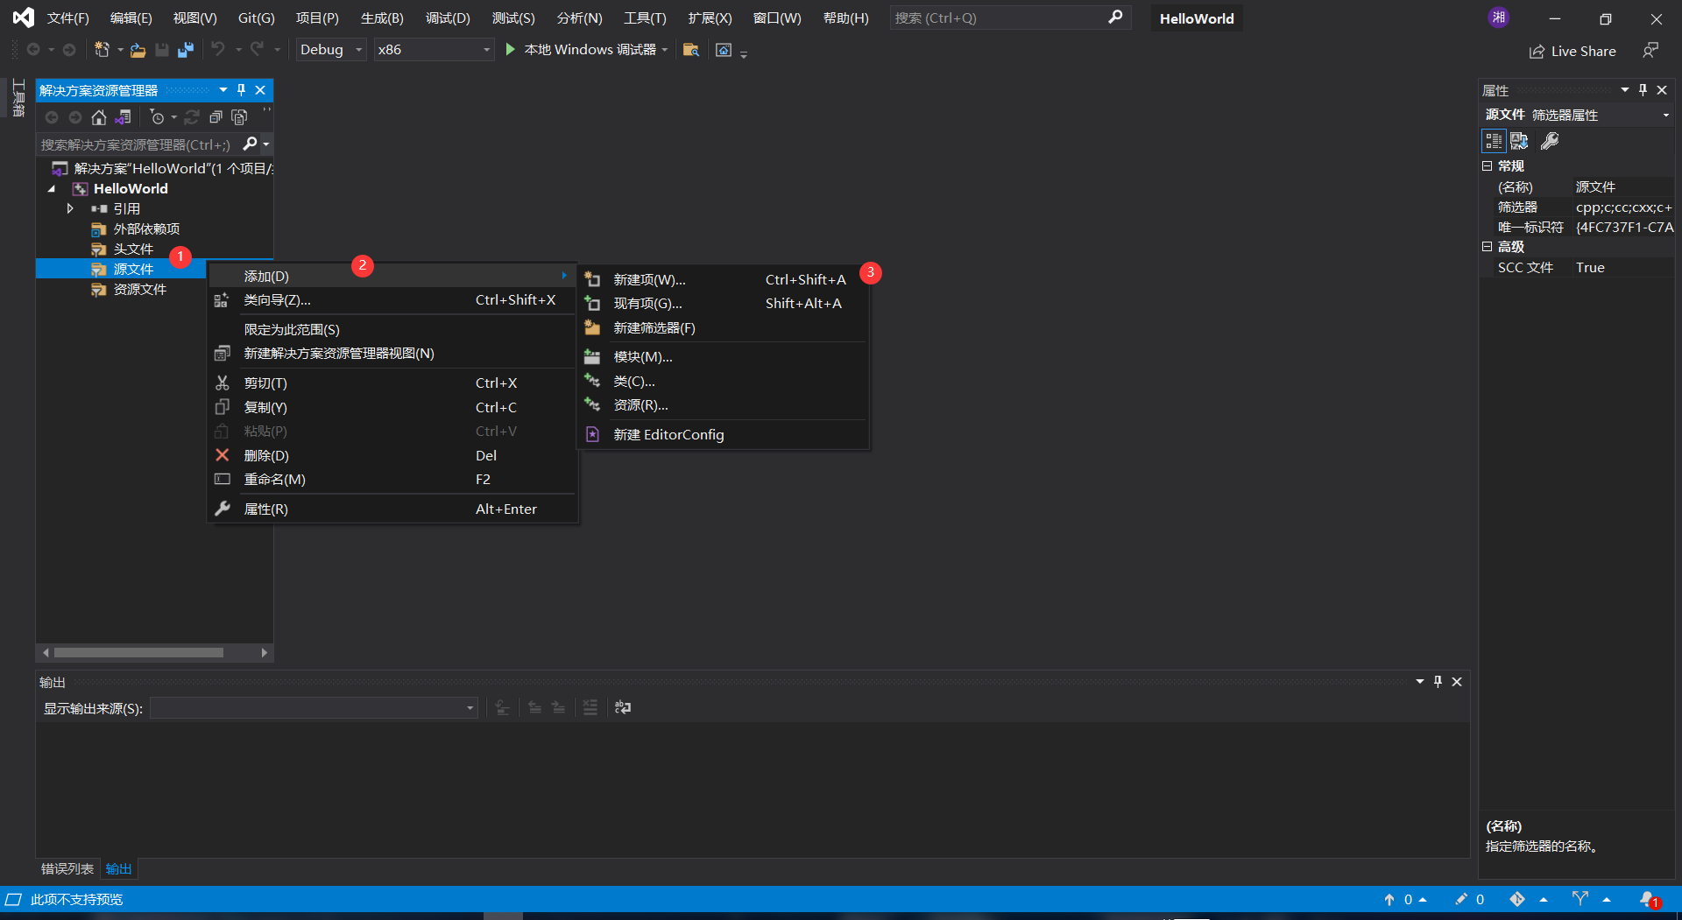This screenshot has height=920, width=1682.
Task: Select 头文件 folder in the tree
Action: tap(133, 249)
